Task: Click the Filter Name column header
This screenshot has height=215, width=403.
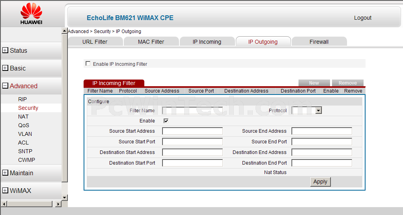Action: coord(100,91)
